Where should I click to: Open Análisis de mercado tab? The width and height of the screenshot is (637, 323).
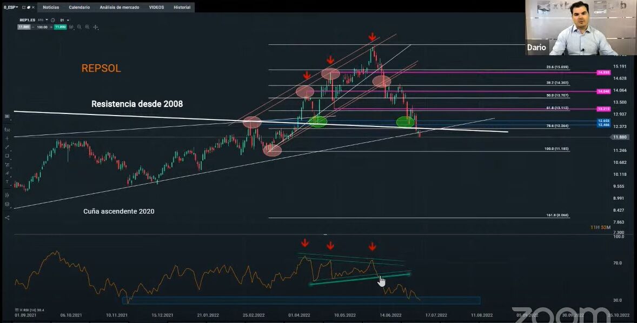120,8
